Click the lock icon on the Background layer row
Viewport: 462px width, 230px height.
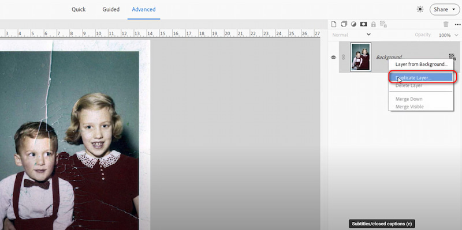click(452, 56)
